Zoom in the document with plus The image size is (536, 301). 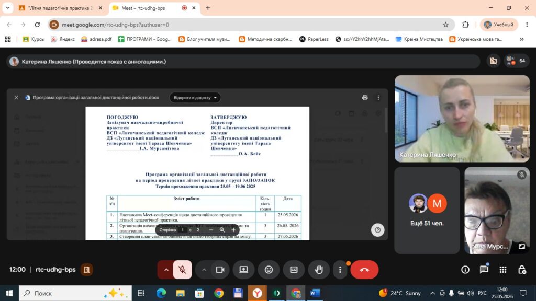point(233,230)
